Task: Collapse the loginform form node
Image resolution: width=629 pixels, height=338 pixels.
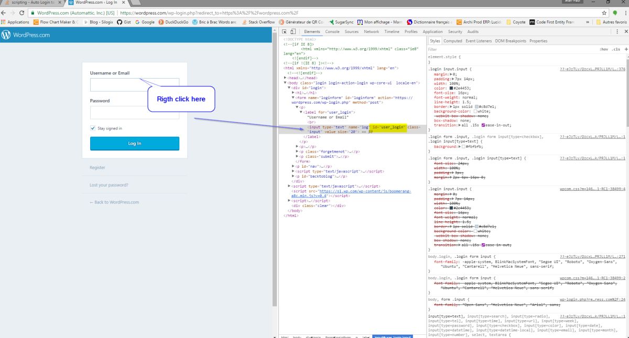Action: [294, 97]
